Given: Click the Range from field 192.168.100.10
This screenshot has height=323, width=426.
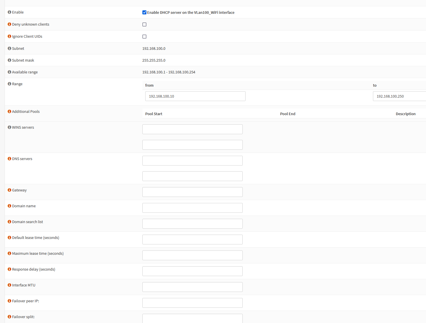Looking at the screenshot, I should click(x=195, y=96).
